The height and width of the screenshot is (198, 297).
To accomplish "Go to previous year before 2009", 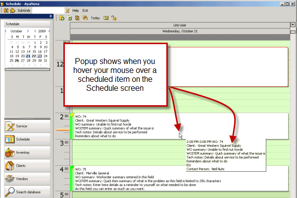I will coord(35,31).
